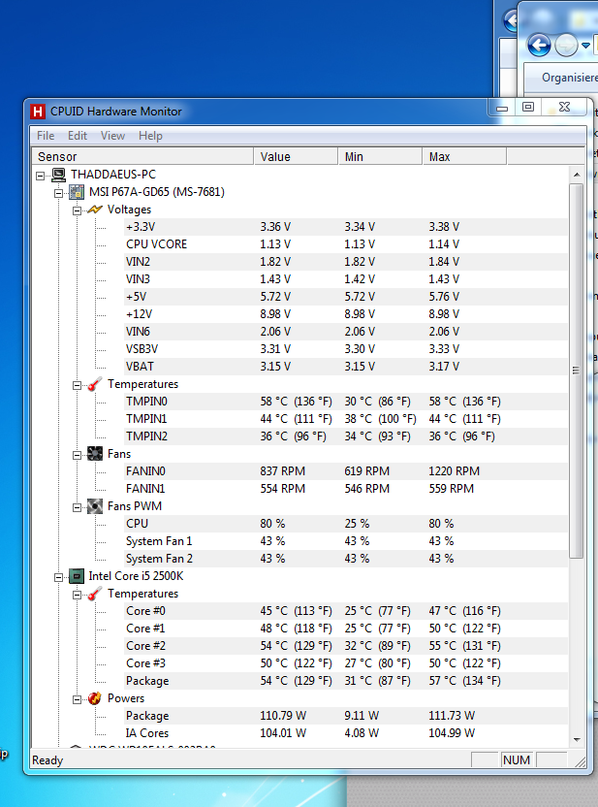Collapse the Fans PWM group

point(77,508)
